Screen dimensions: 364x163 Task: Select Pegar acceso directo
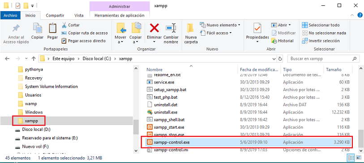pos(84,41)
